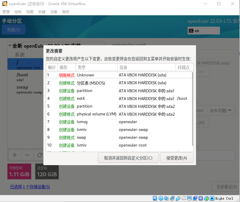
Task: Collapse the 全新 openEuler 22.03-LTS tree
Action: tap(9, 46)
